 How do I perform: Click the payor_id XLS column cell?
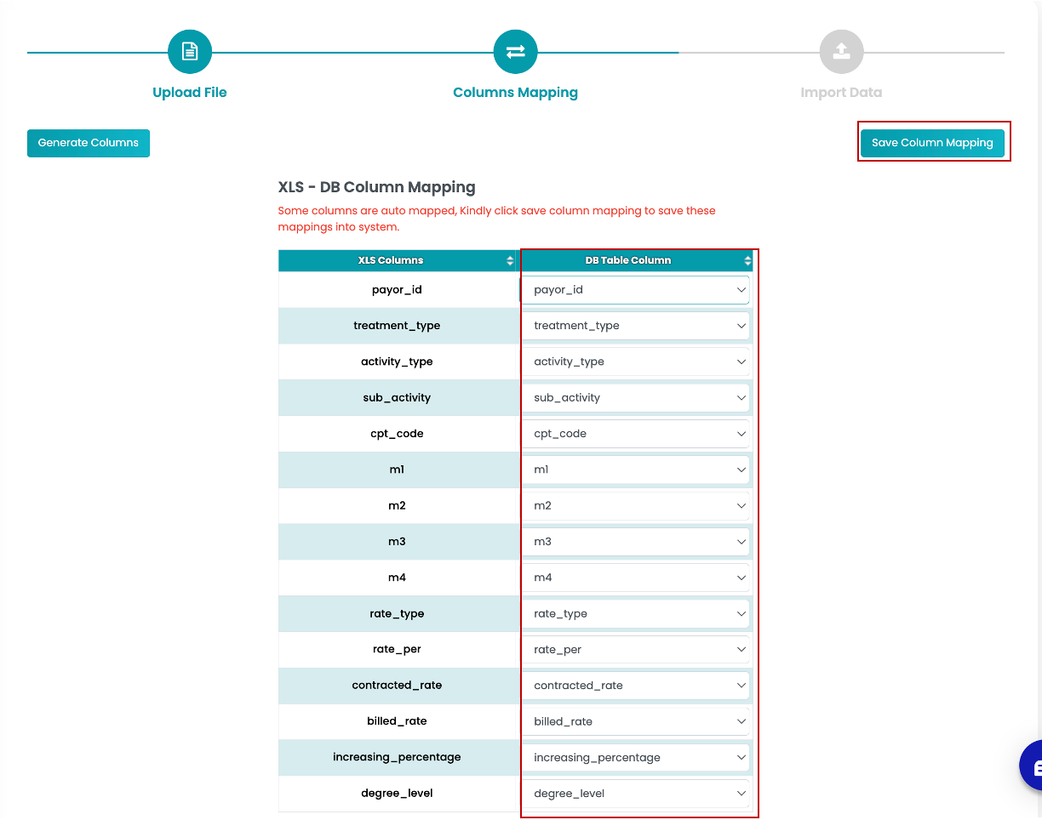point(398,290)
